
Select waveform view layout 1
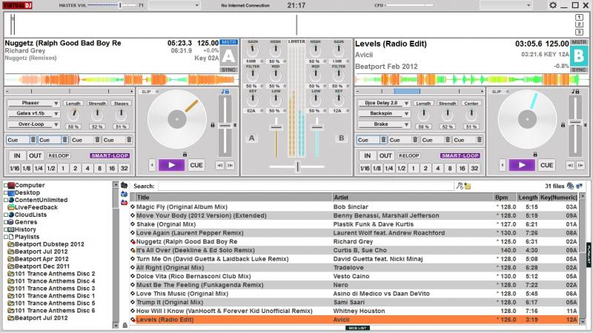[579, 17]
